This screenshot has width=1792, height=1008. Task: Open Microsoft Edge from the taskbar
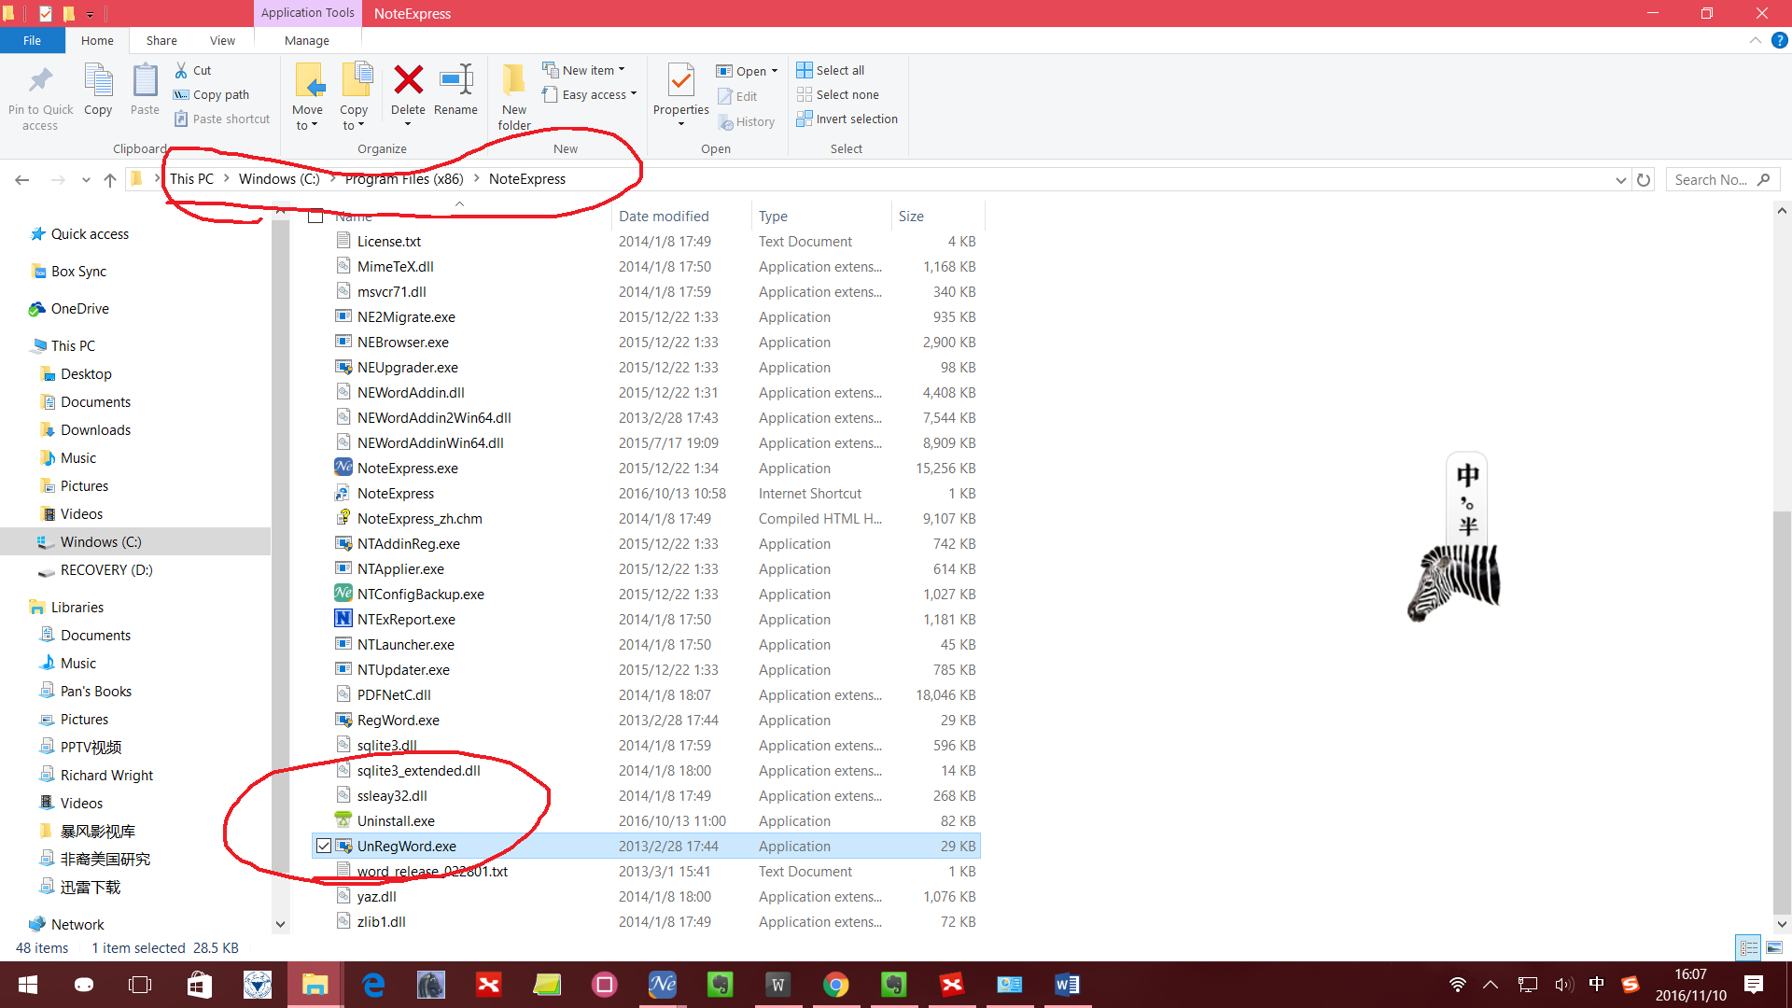[x=373, y=985]
